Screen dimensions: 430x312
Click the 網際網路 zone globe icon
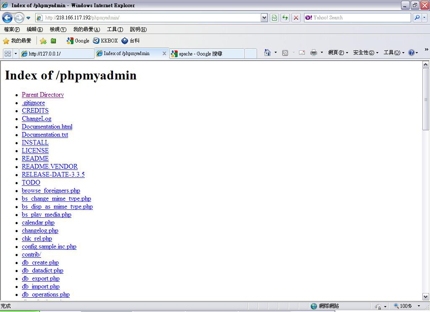pyautogui.click(x=314, y=306)
